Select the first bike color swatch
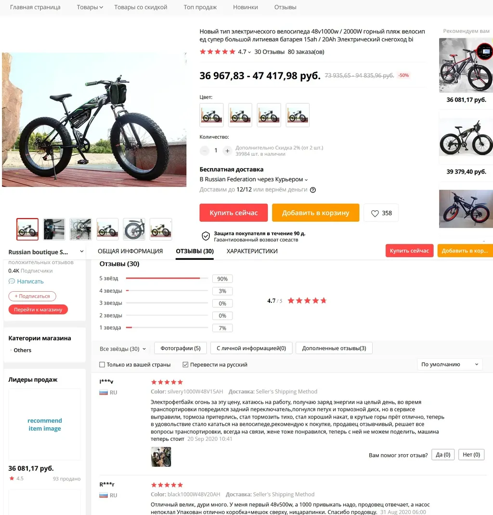 click(211, 115)
